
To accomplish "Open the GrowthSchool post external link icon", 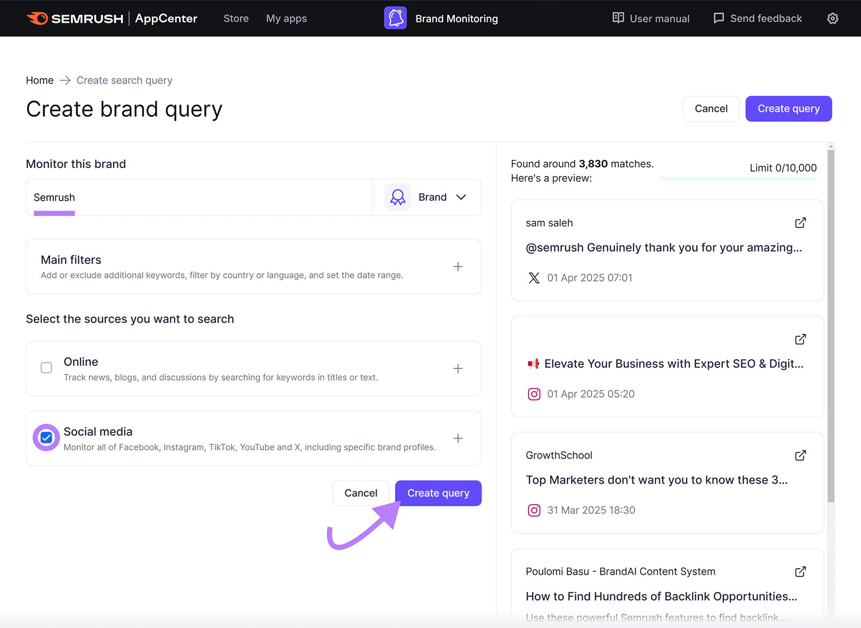I will pyautogui.click(x=800, y=456).
